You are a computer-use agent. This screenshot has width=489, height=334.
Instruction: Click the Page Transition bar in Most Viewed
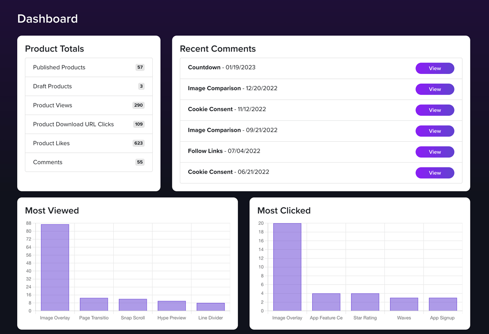94,304
